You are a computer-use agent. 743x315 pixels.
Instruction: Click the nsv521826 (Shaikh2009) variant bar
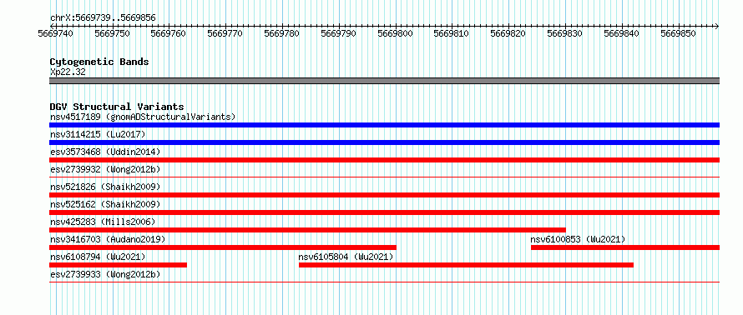click(x=384, y=195)
